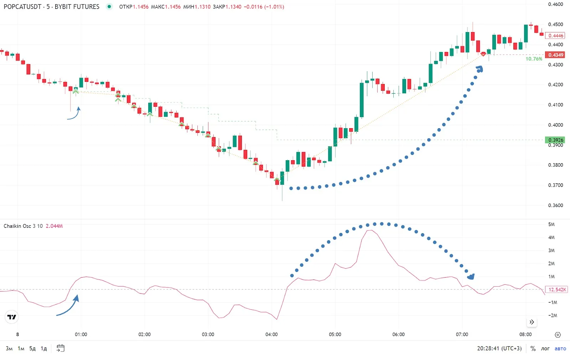Screen dimensions: 570x356
Task: Click the red down-triangle sell marker
Action: tap(483, 54)
